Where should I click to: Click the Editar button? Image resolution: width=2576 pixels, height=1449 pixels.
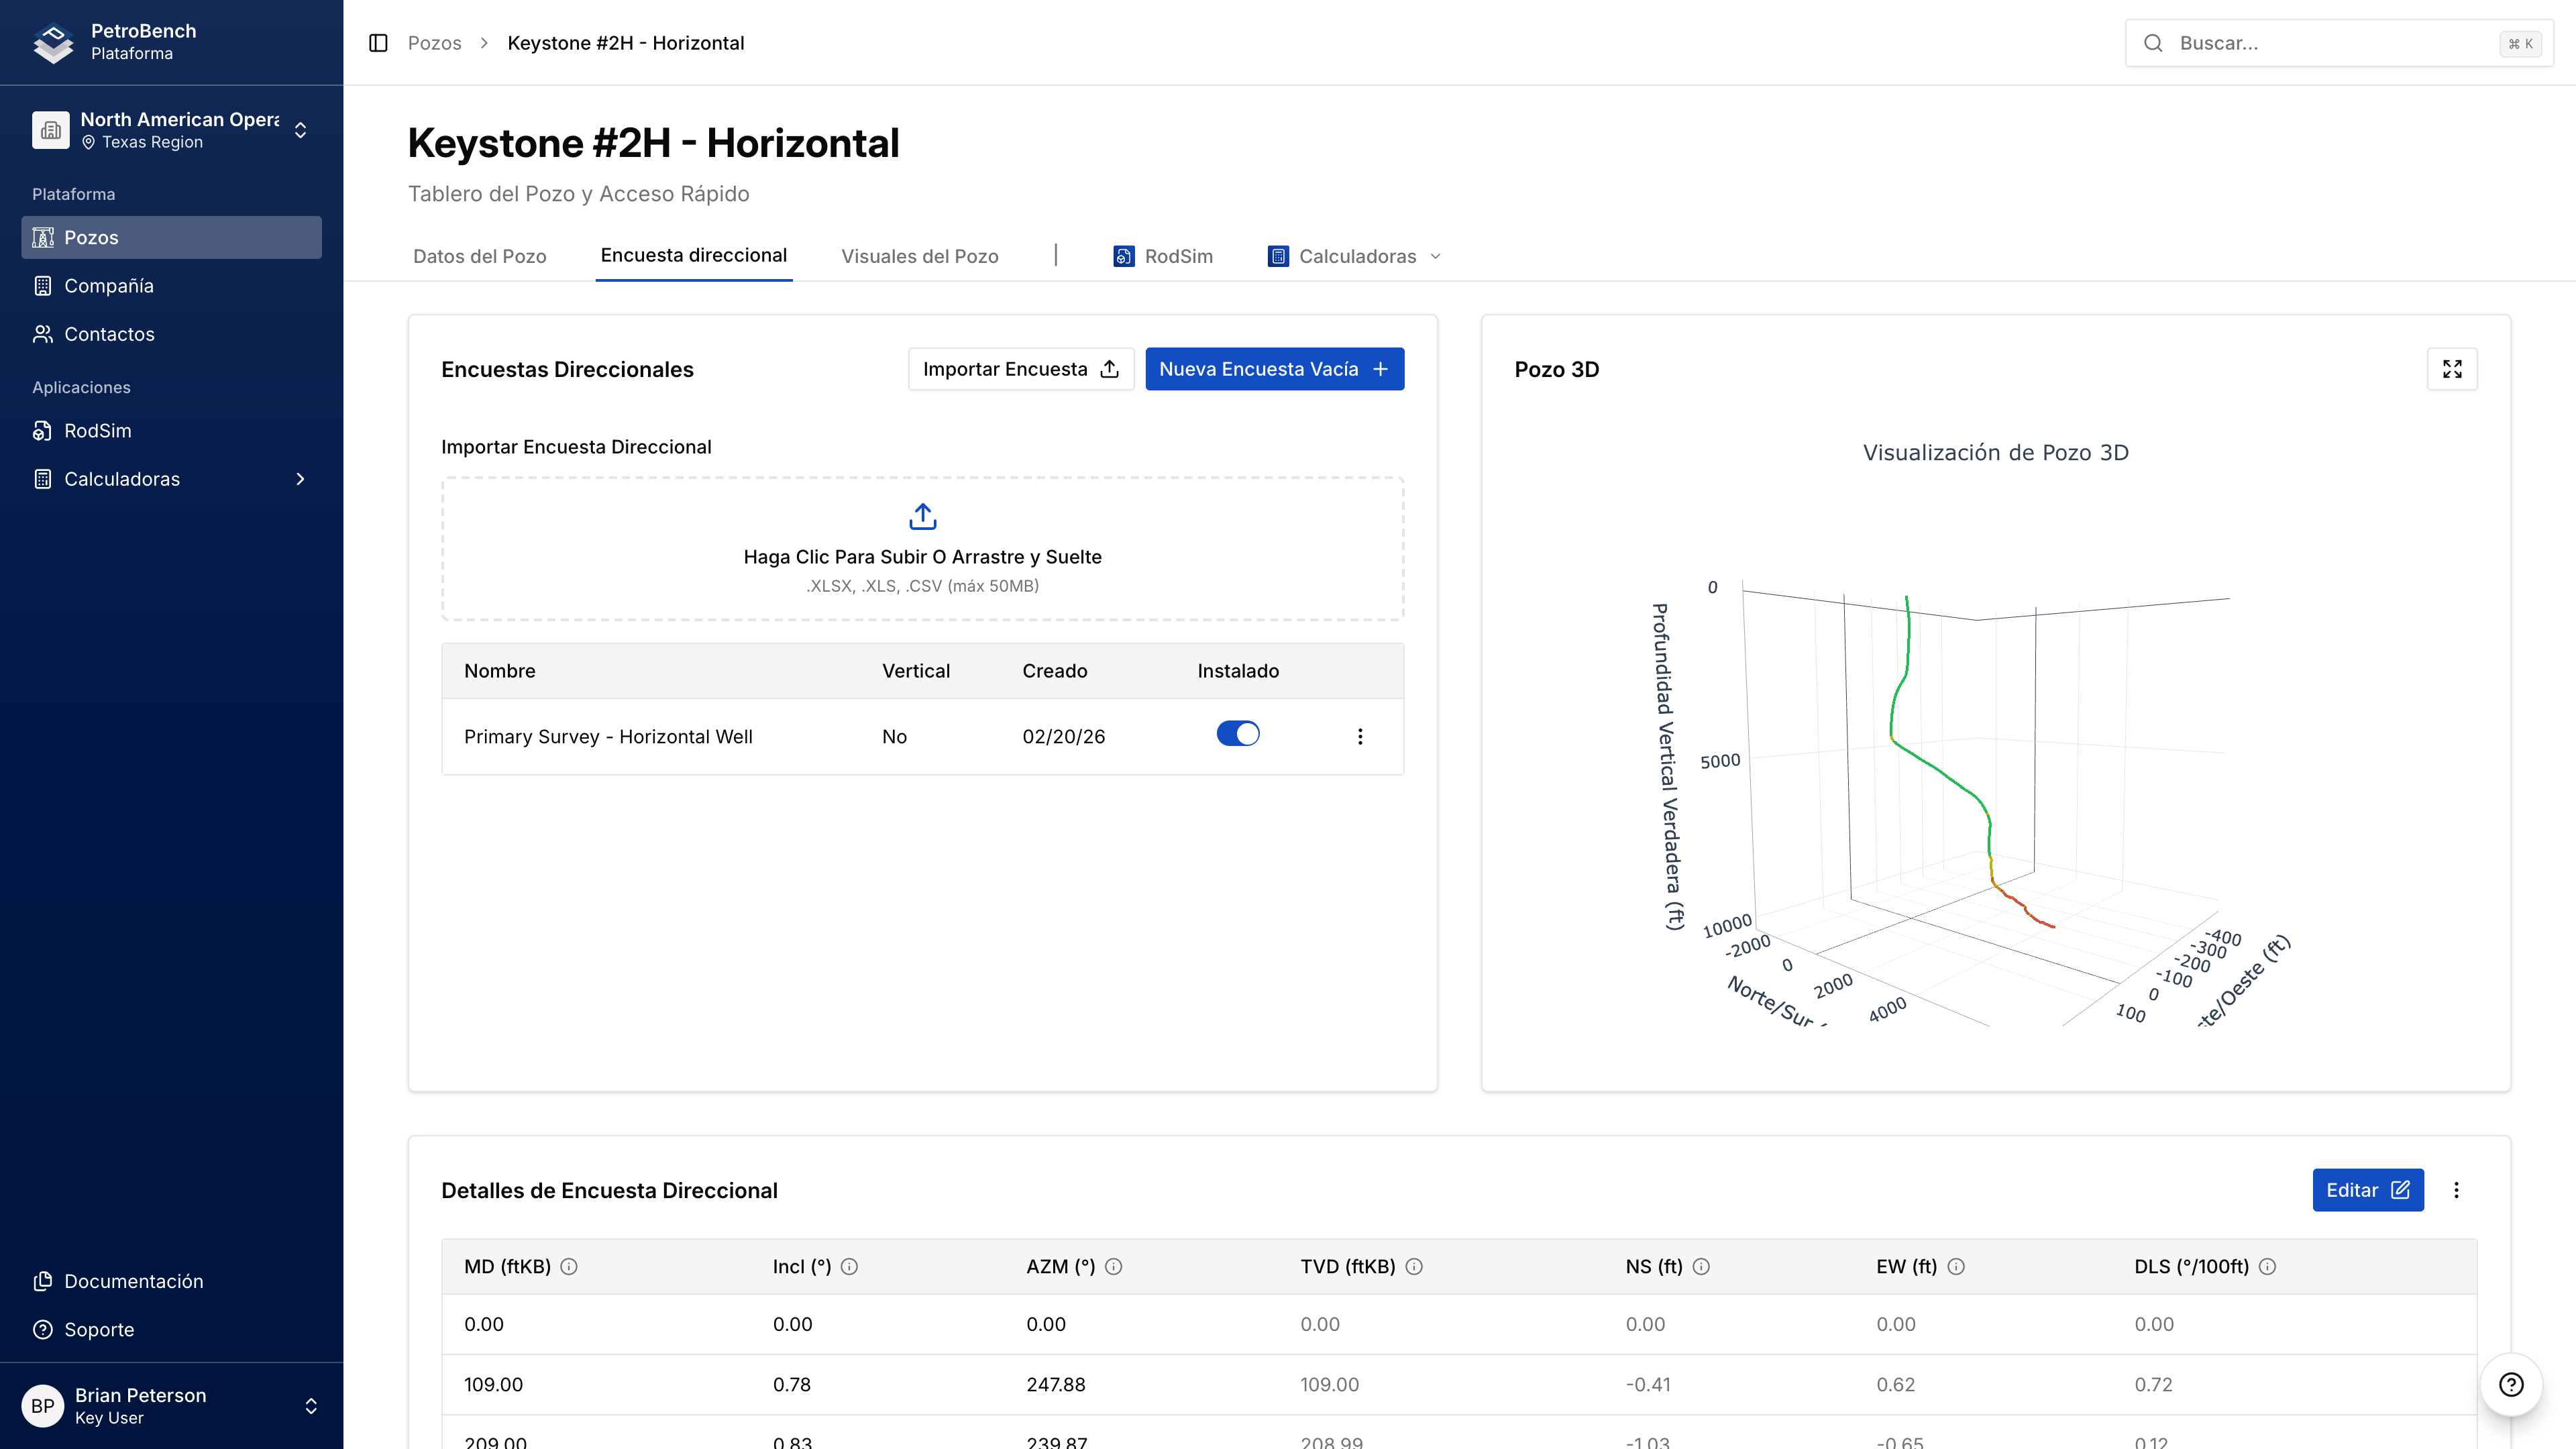2367,1190
